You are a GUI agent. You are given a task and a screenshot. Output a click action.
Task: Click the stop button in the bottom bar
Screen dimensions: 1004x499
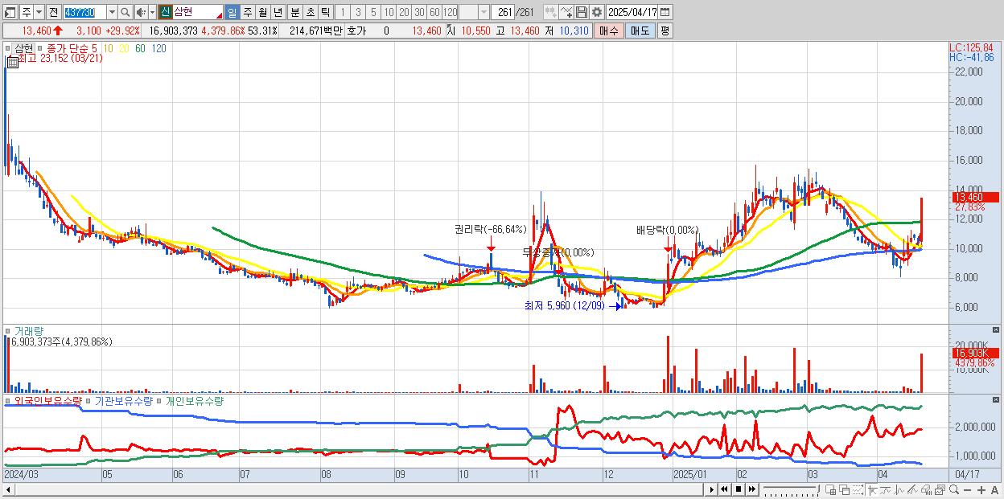(739, 489)
